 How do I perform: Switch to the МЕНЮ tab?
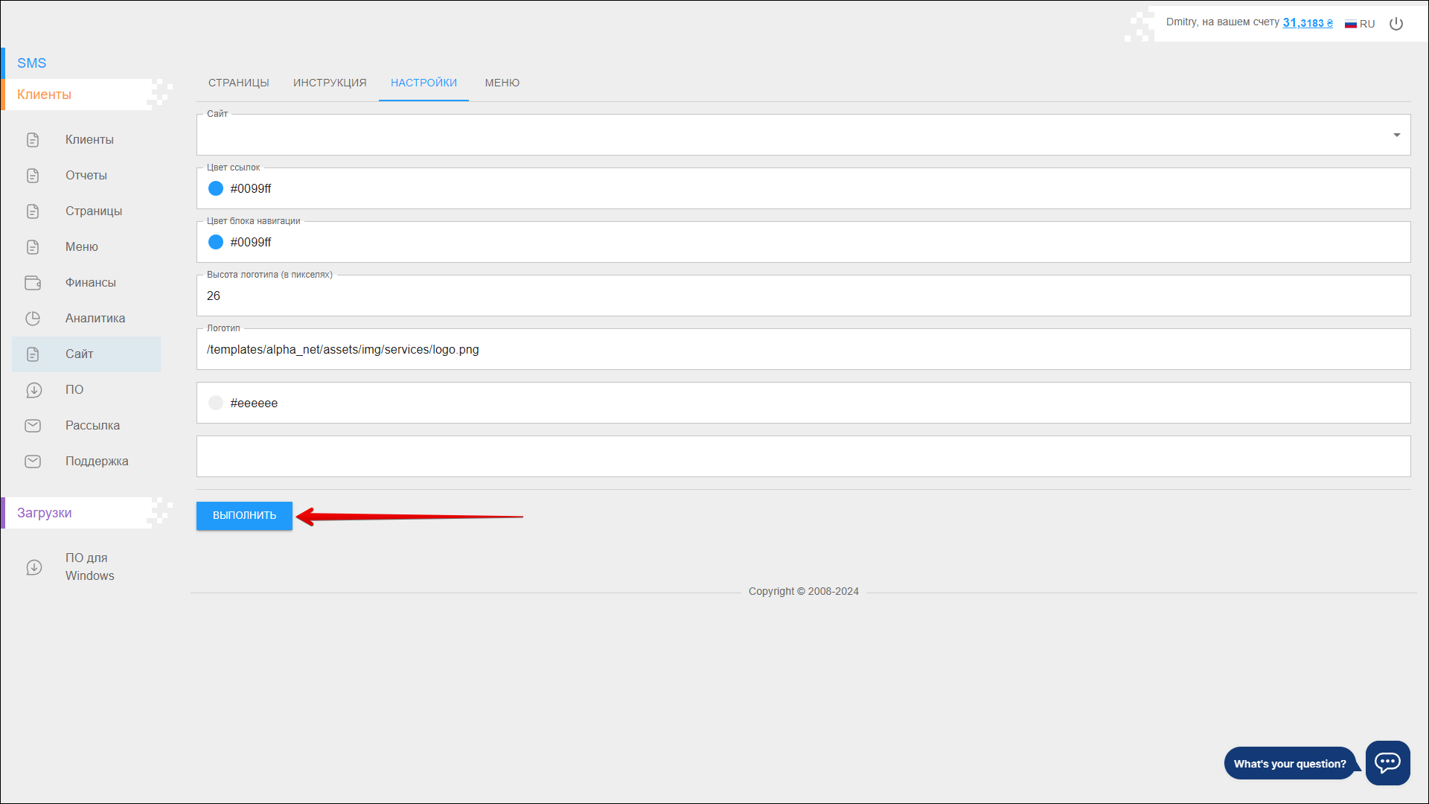(x=502, y=83)
